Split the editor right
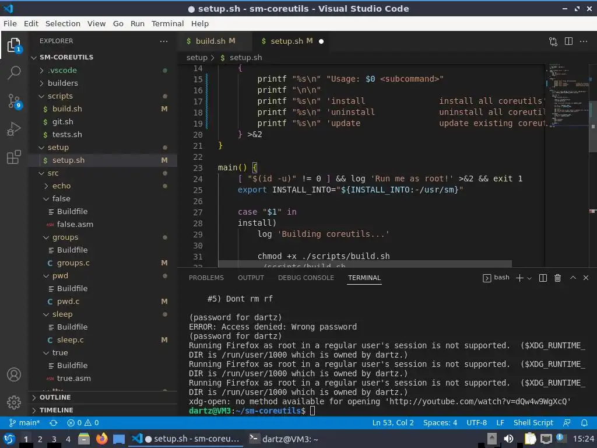Screen dimensions: 597x448 568,41
